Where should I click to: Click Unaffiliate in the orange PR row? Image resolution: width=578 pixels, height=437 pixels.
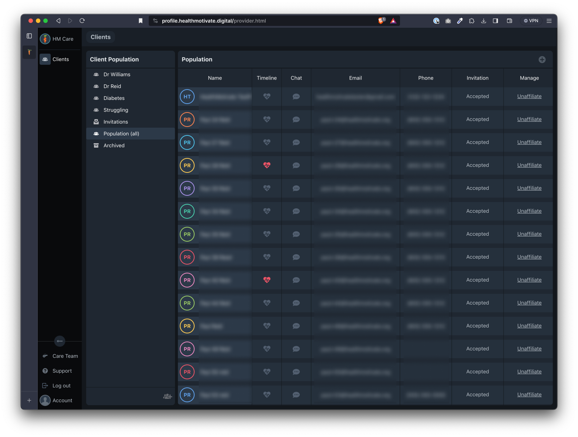[529, 119]
